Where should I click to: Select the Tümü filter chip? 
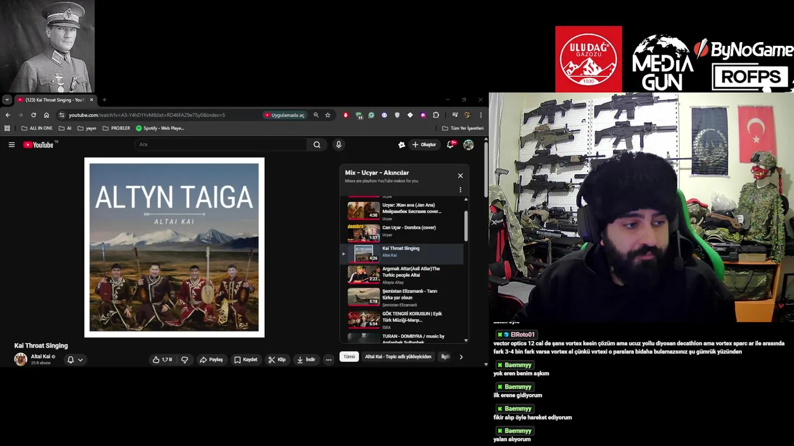[x=349, y=357]
